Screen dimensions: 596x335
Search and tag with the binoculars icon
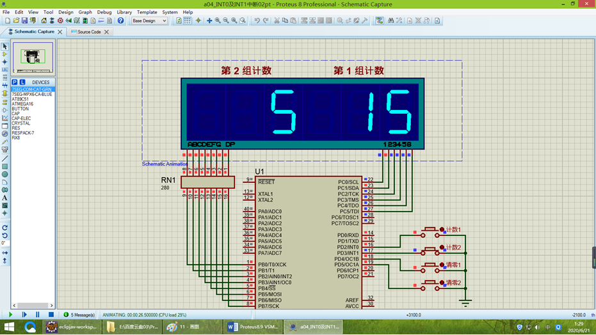(391, 20)
